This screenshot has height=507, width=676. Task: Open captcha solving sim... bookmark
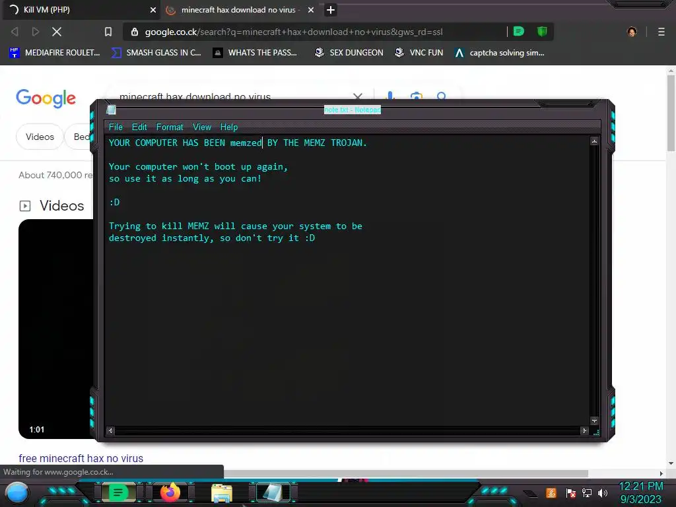click(500, 53)
